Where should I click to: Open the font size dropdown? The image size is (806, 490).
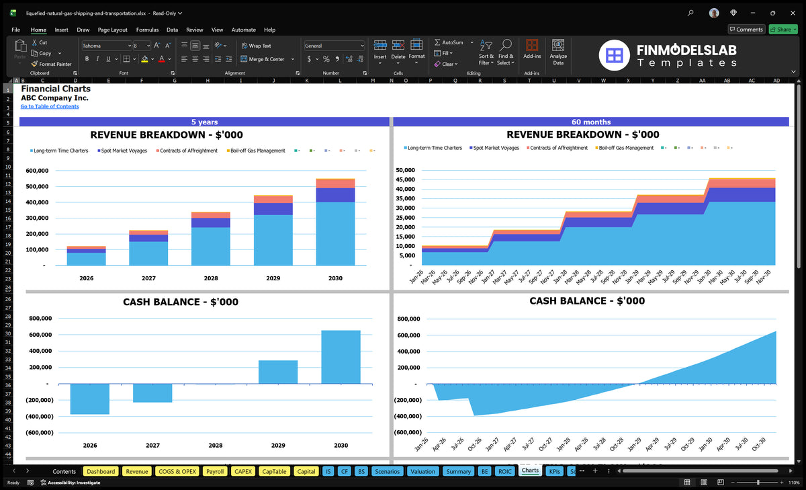(x=148, y=46)
